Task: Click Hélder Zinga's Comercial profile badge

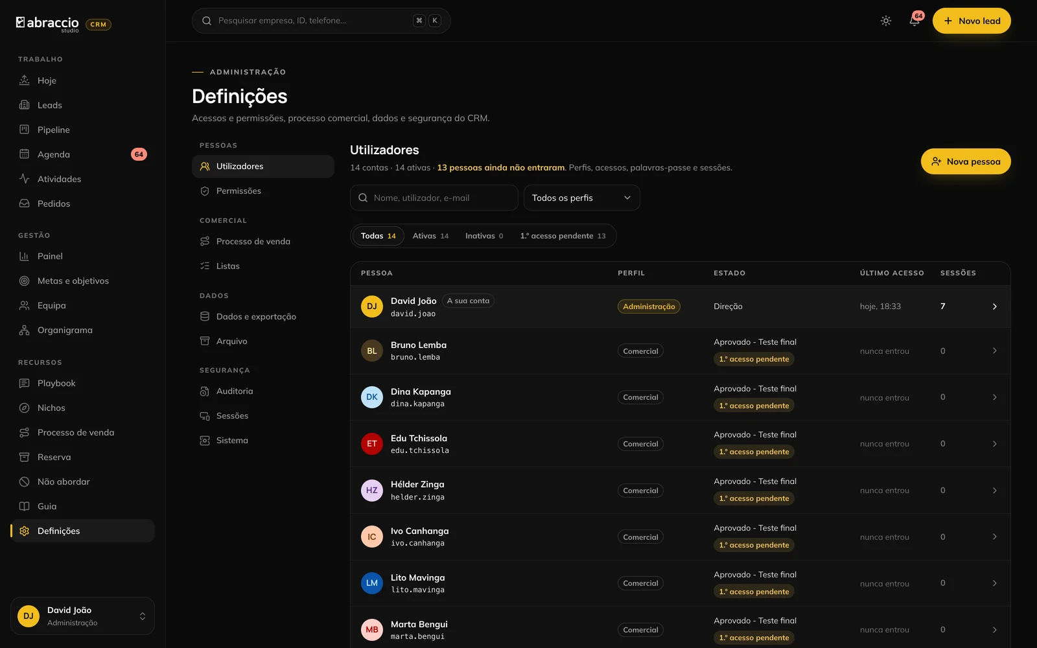Action: [640, 491]
